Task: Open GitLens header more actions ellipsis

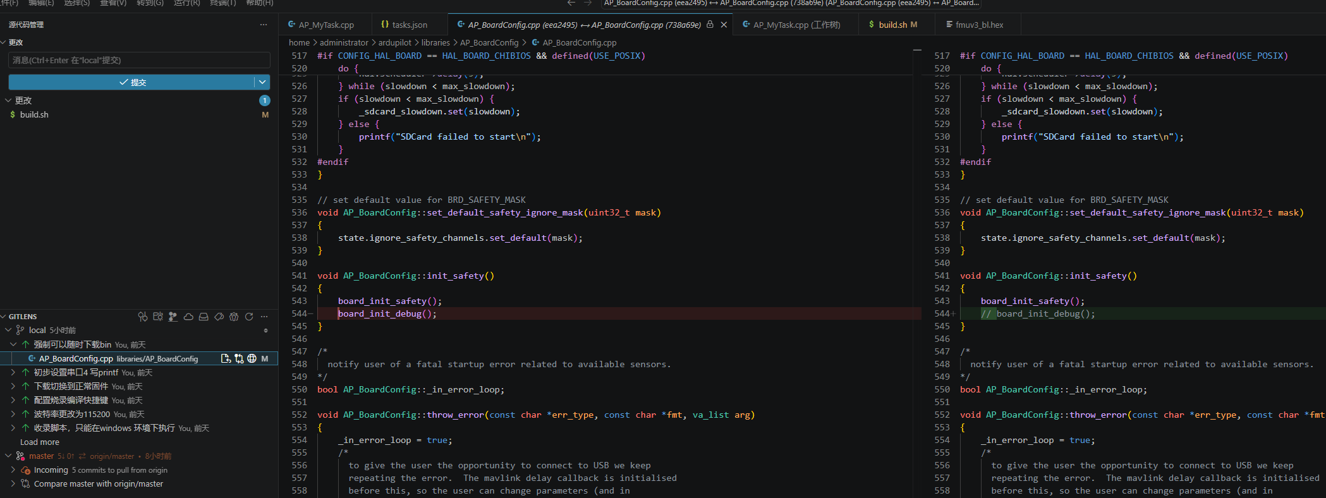Action: pyautogui.click(x=264, y=317)
